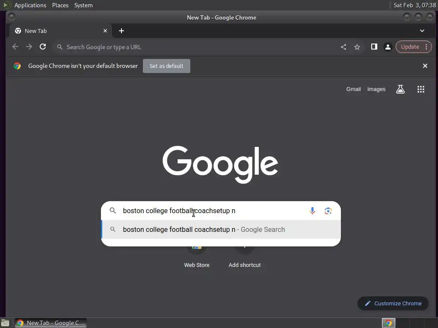Open a new tab with plus
This screenshot has width=438, height=328.
(121, 31)
